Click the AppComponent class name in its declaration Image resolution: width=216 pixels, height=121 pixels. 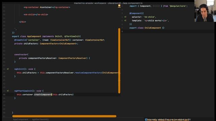34,36
